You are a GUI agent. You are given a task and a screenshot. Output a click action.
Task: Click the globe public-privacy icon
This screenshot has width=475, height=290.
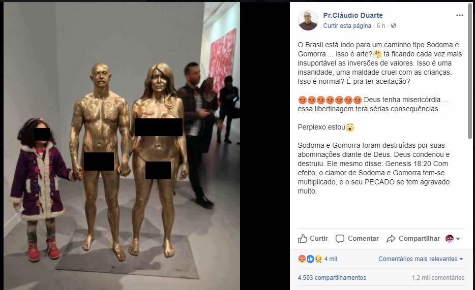pyautogui.click(x=394, y=26)
